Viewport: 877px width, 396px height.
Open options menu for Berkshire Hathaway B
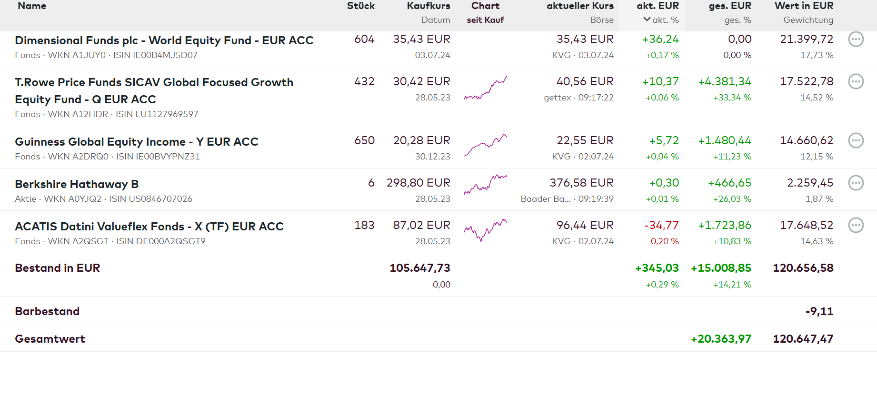856,183
